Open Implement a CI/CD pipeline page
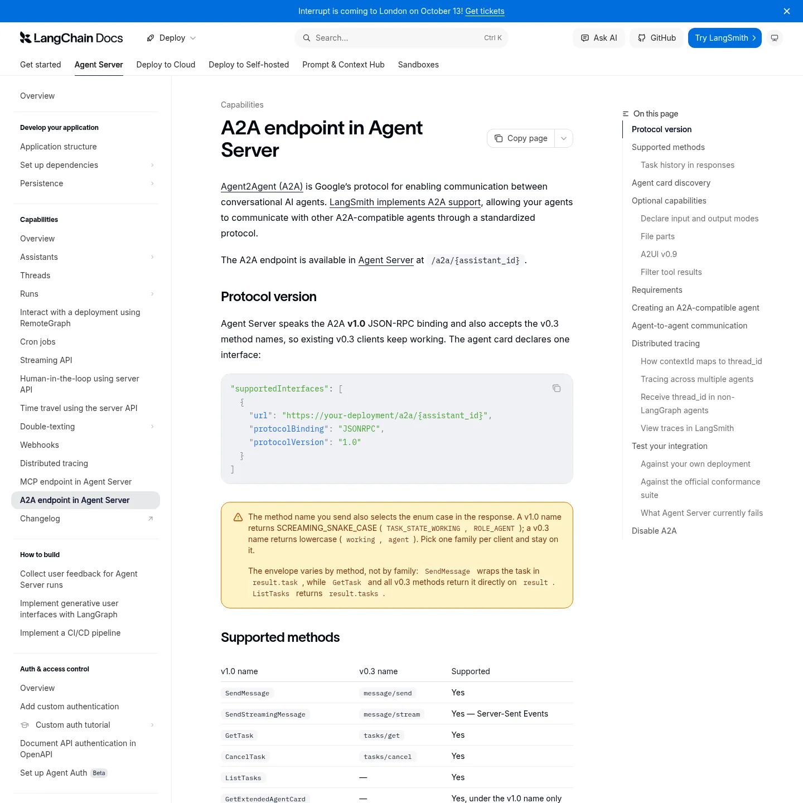This screenshot has height=803, width=803. [85, 633]
